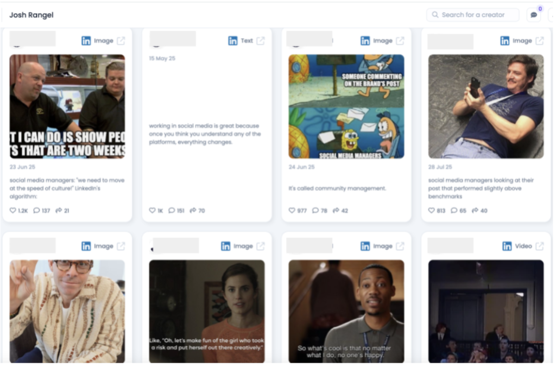Open the 'two weeks' meme image

[67, 107]
